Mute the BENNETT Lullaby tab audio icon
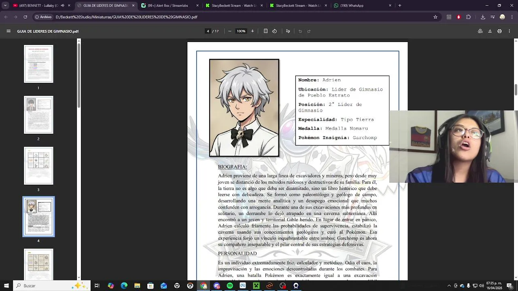This screenshot has width=518, height=291. pyautogui.click(x=62, y=6)
